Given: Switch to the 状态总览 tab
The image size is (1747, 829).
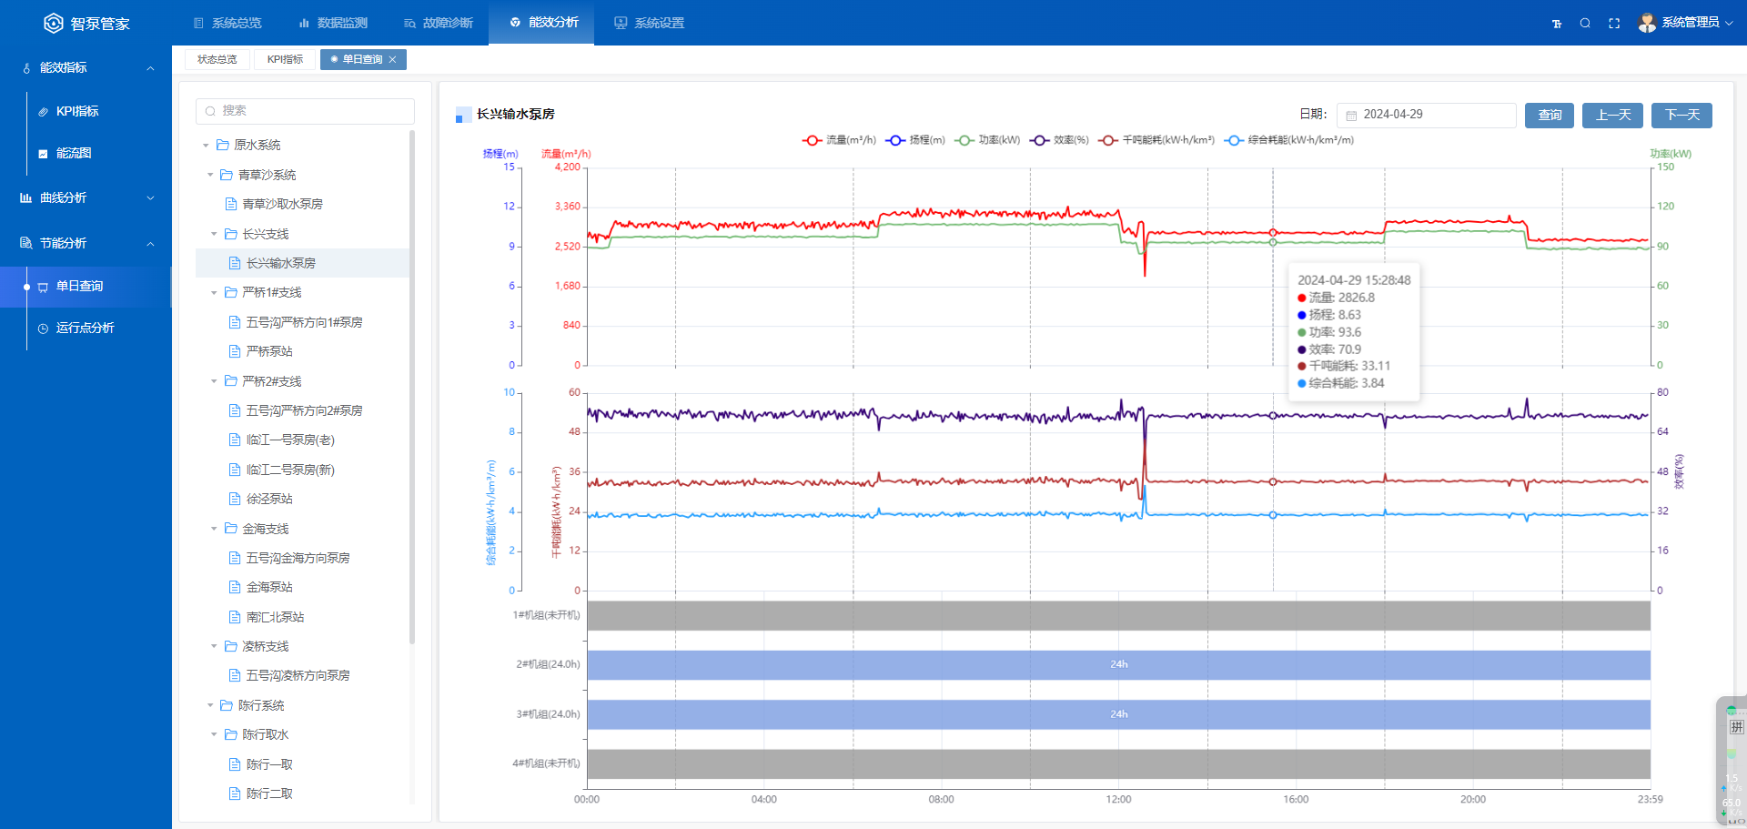Looking at the screenshot, I should point(217,60).
